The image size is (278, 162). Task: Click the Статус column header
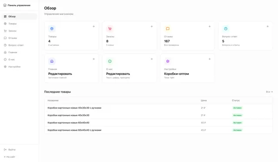236,101
